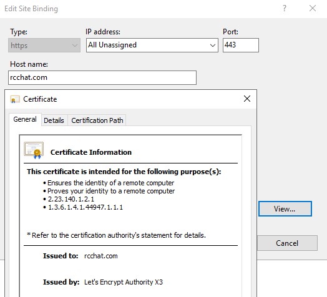The width and height of the screenshot is (327, 297).
Task: Click the Certificate Information heading
Action: [x=91, y=152]
